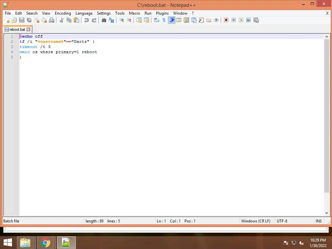Open the Document Map toolbar icon

point(186,20)
